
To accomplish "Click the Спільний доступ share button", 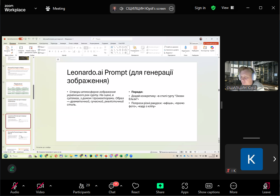I will click(211, 43).
